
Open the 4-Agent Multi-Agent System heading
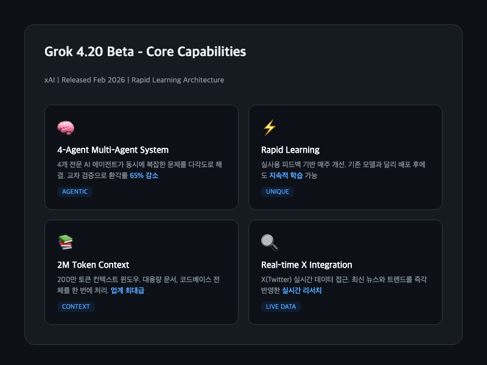tap(113, 150)
